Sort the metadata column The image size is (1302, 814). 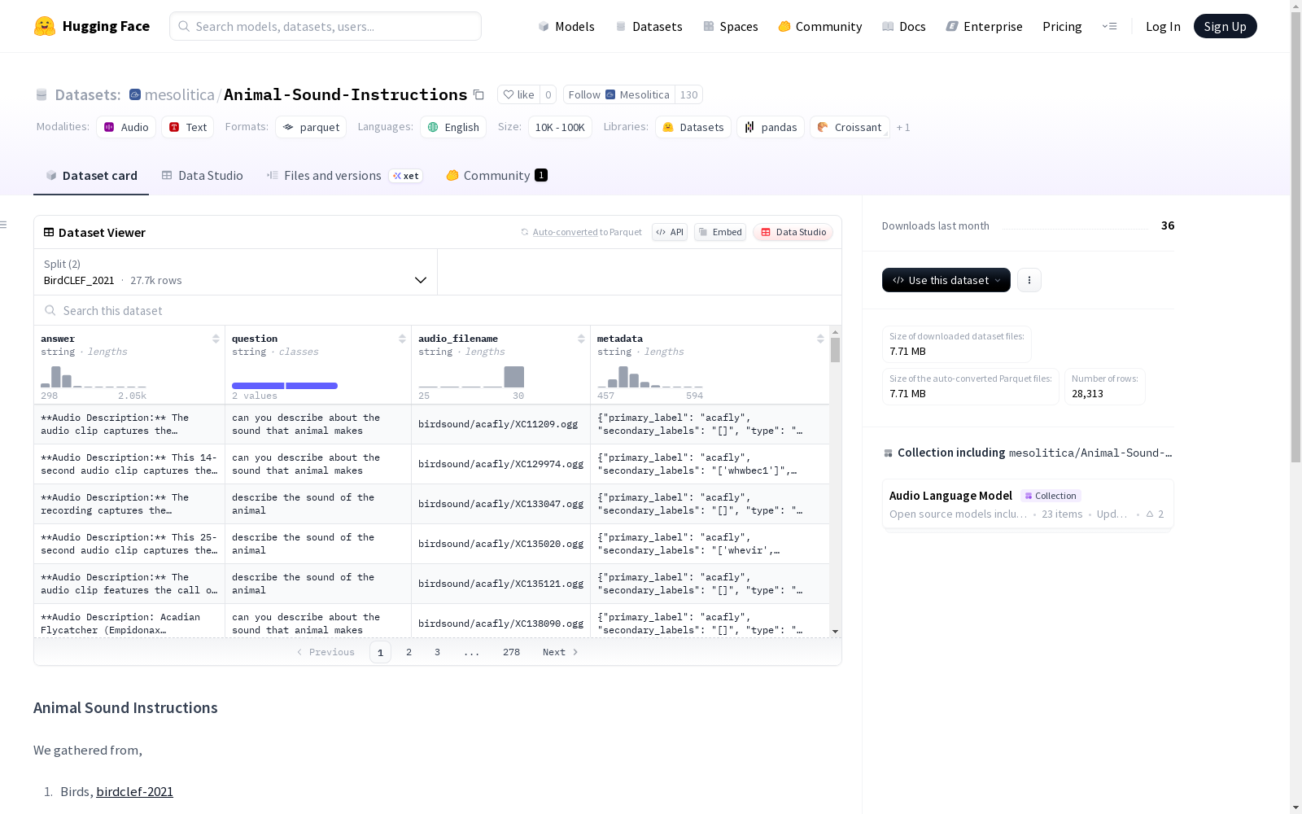(x=820, y=339)
